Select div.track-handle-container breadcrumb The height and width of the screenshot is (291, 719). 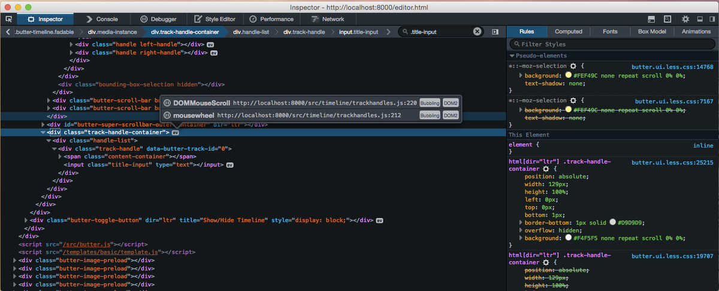[x=185, y=32]
